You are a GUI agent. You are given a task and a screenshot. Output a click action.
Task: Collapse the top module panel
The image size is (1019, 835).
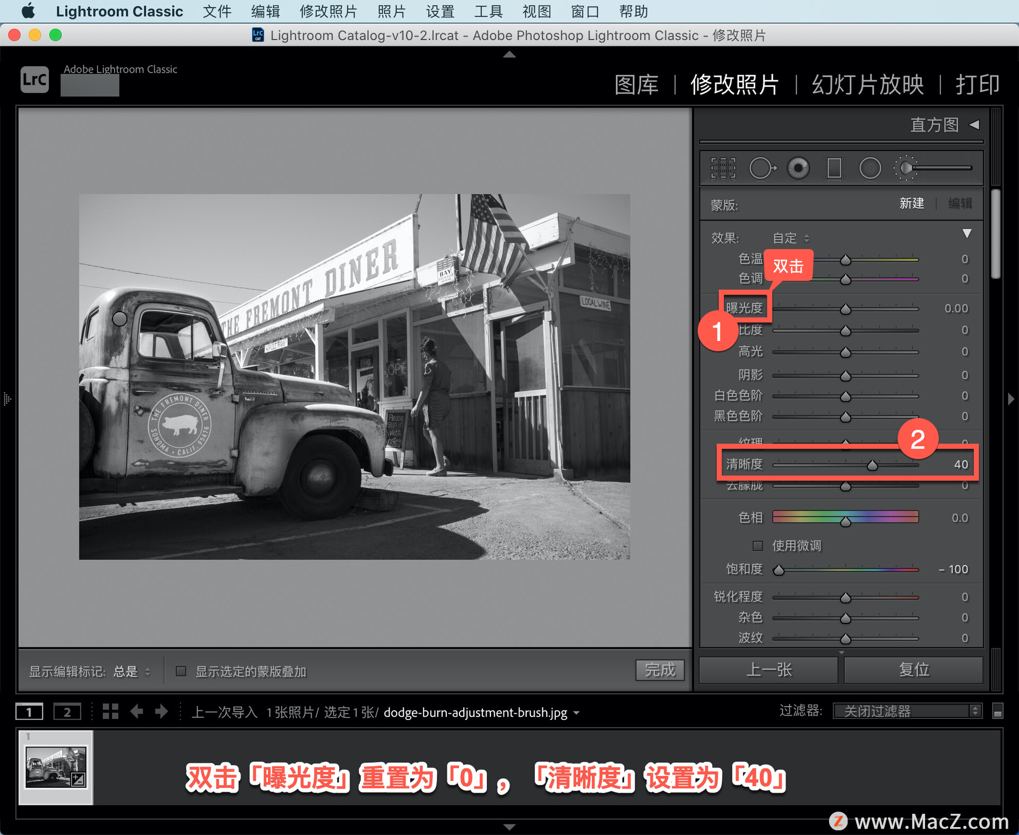[x=509, y=54]
